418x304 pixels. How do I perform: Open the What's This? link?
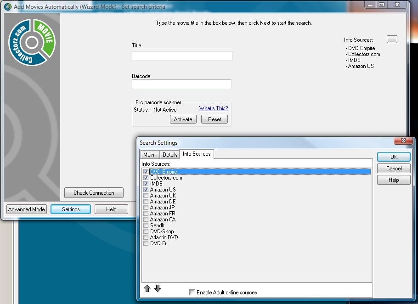tap(214, 108)
